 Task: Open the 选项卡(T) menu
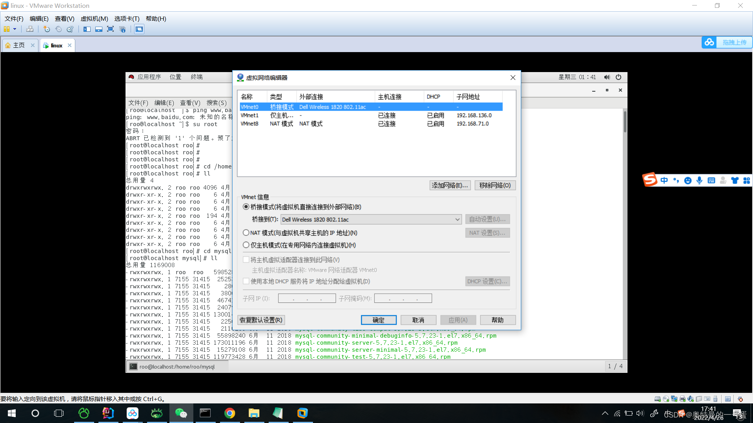[x=127, y=19]
